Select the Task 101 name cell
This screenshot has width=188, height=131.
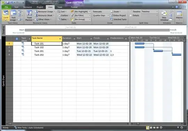coord(47,44)
